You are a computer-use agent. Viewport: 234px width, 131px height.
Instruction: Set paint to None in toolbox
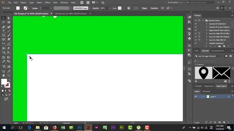click(10, 91)
